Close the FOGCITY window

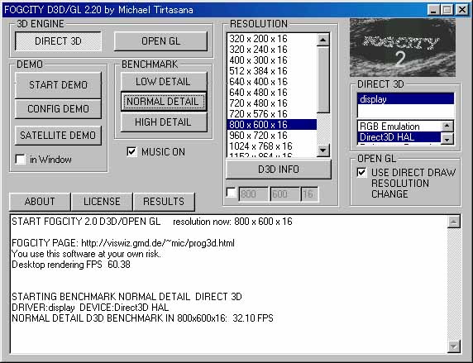[x=462, y=10]
